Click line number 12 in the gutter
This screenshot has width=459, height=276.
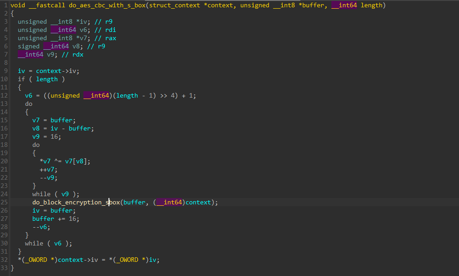point(5,95)
